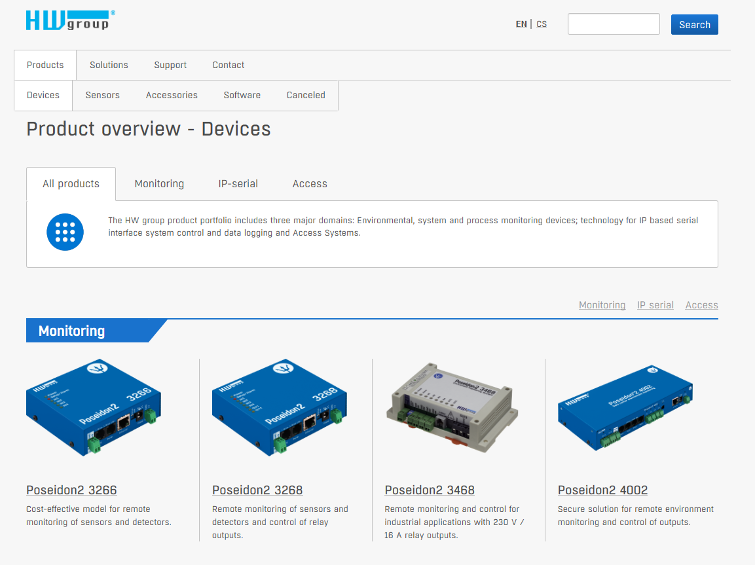Click the Poseidon2 3268 product image
This screenshot has height=565, width=755.
tap(279, 407)
